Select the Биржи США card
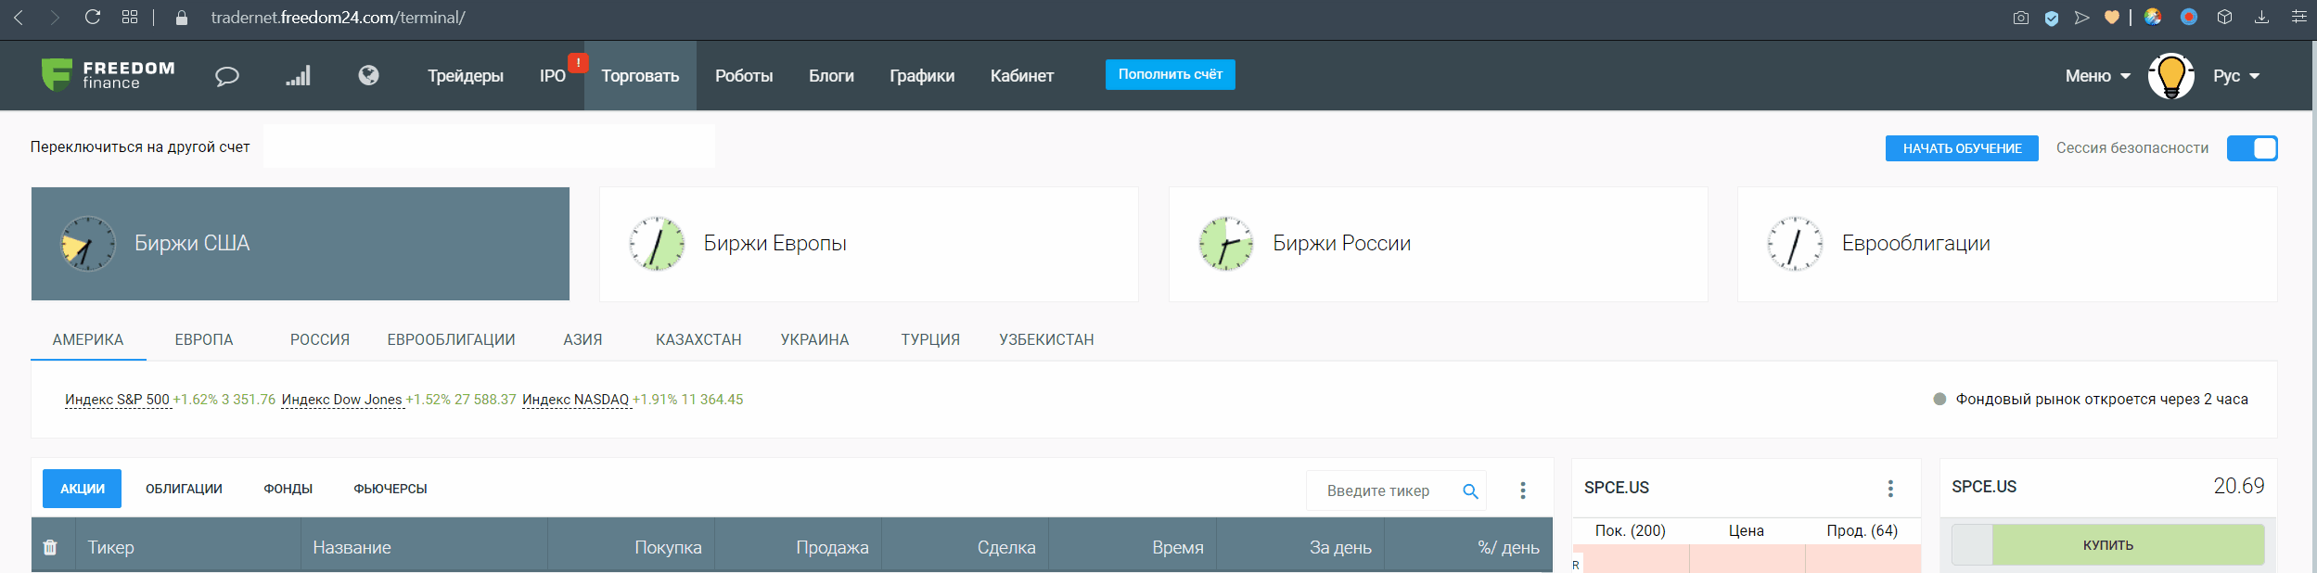The image size is (2317, 573). tap(301, 244)
